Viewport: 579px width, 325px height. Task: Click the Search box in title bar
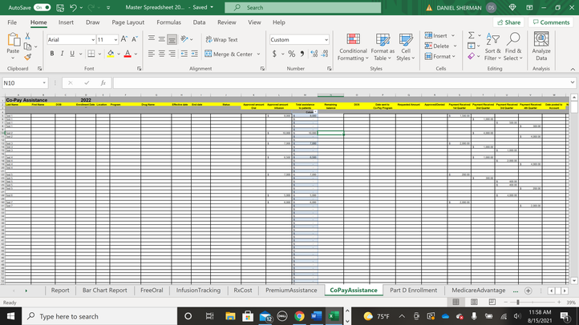303,7
